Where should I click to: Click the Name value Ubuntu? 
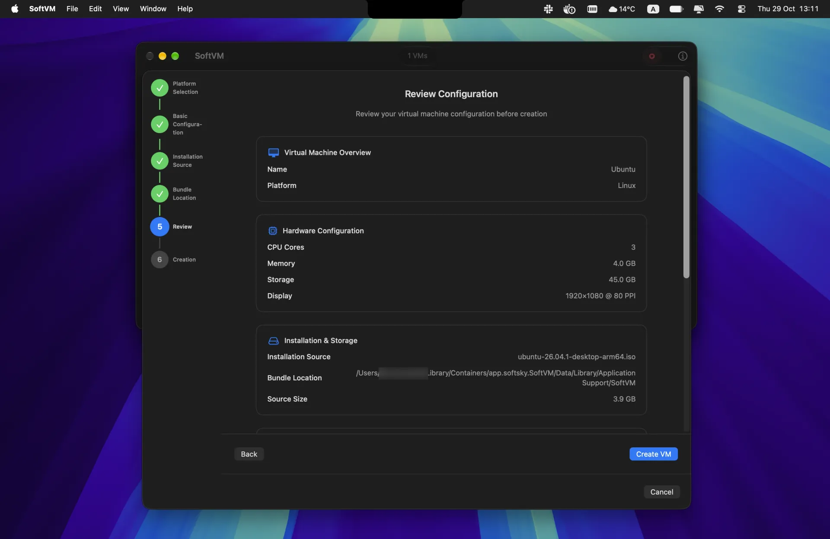click(623, 169)
